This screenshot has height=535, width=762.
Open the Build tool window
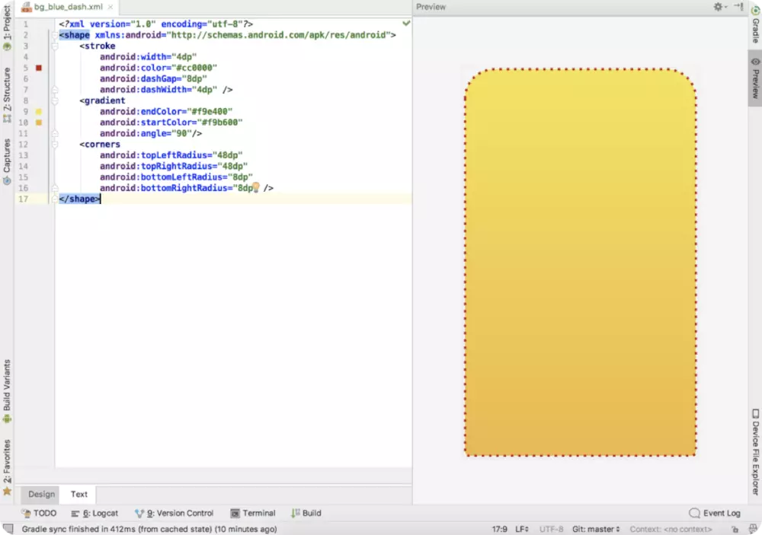tap(306, 513)
